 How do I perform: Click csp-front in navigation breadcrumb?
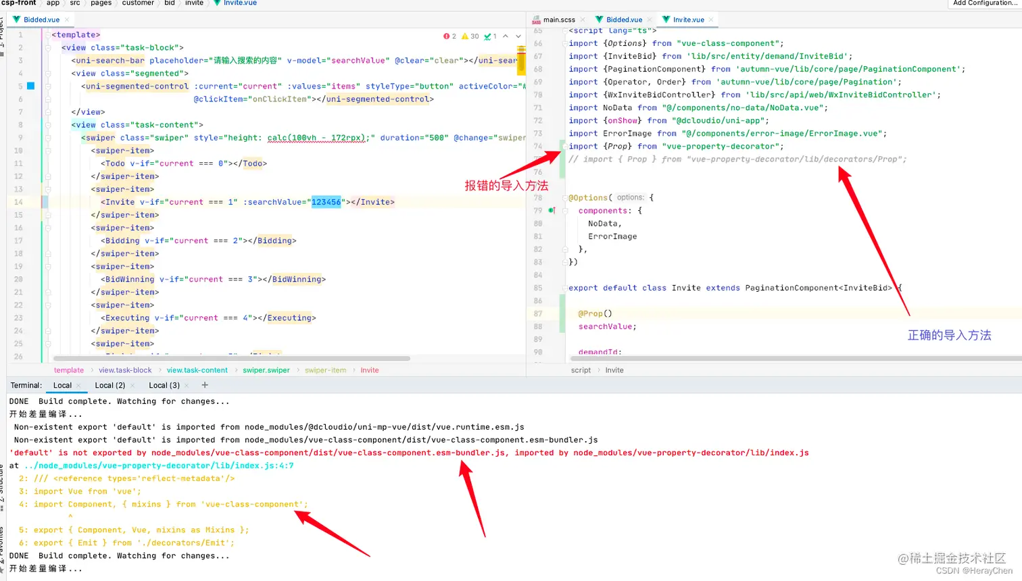coord(19,3)
